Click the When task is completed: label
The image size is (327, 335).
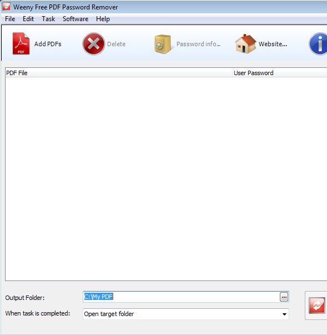38,313
